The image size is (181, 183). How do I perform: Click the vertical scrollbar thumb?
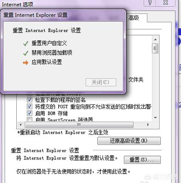(155, 49)
